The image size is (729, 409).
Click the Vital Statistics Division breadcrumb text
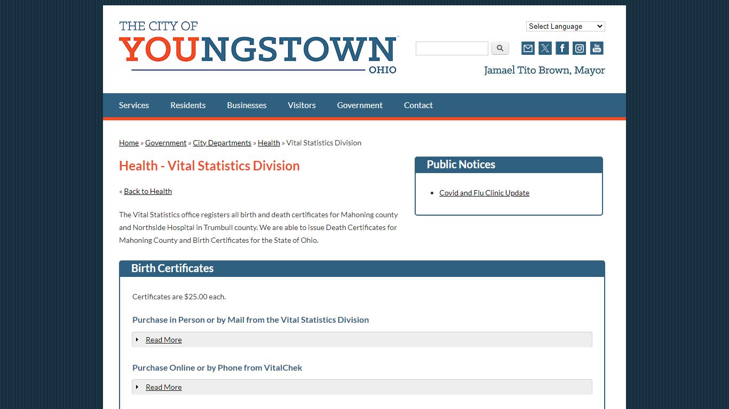click(324, 143)
